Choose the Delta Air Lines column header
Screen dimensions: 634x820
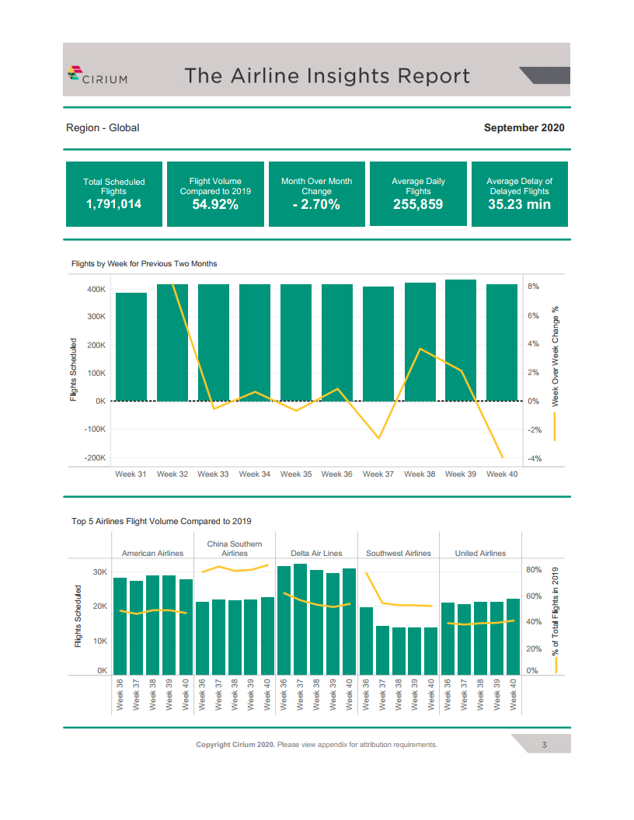point(316,553)
